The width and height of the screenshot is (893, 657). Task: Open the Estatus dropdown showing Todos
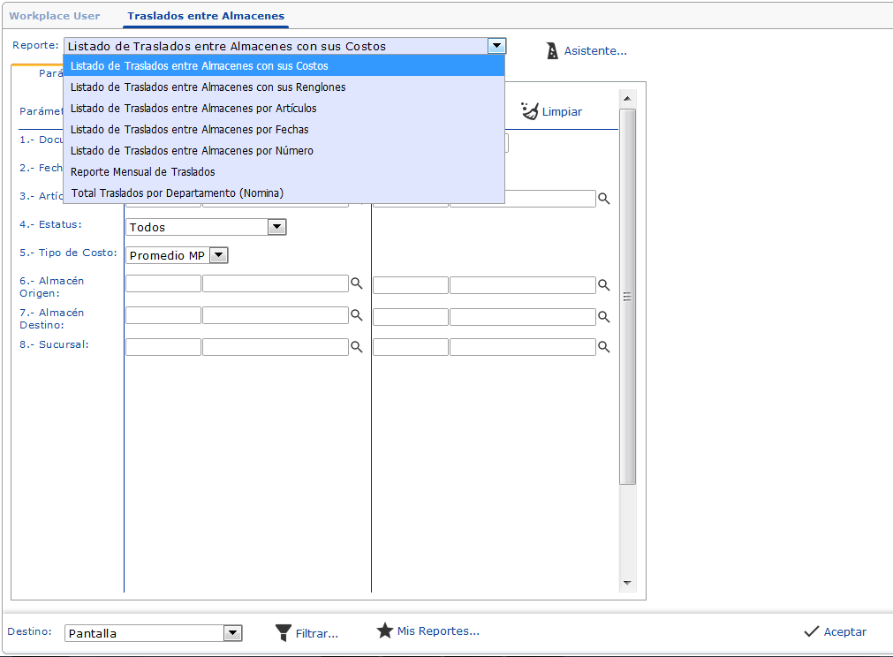coord(276,227)
